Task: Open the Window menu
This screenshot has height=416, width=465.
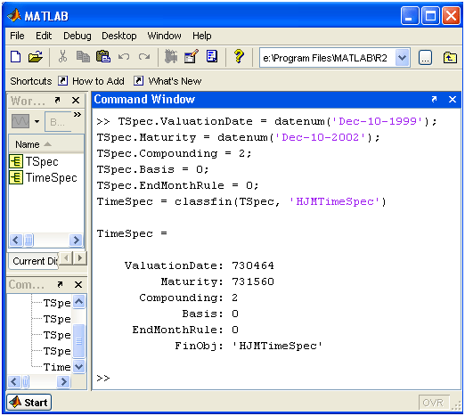Action: [164, 36]
